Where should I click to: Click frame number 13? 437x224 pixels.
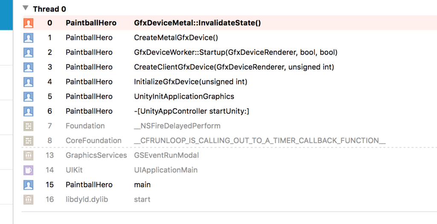coord(50,155)
